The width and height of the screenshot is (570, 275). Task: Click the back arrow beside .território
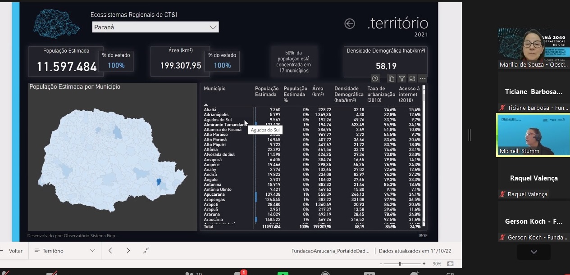coord(350,24)
